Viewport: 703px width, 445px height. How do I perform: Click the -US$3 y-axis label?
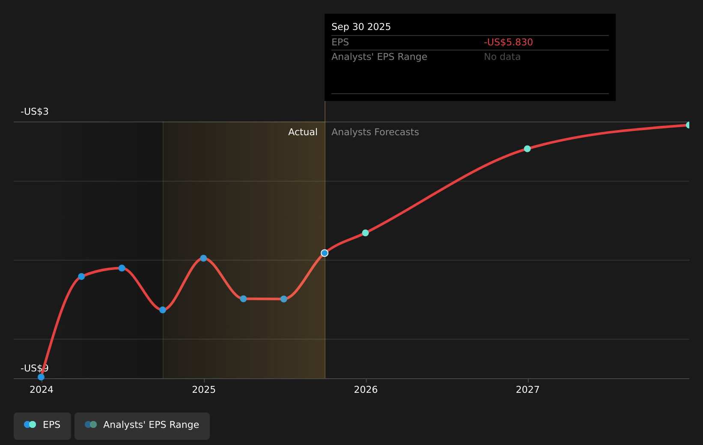(x=35, y=112)
